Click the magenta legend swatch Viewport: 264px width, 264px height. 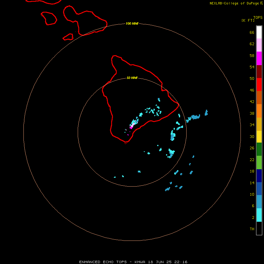click(x=259, y=58)
